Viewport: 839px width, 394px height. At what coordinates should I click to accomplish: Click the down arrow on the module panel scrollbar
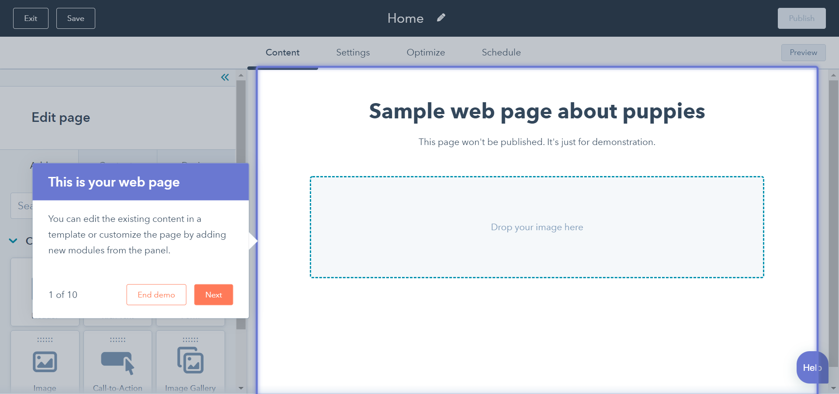click(x=241, y=388)
